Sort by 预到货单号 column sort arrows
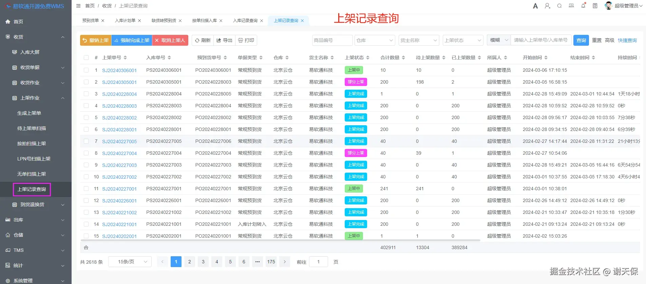646x284 pixels. tap(225, 58)
